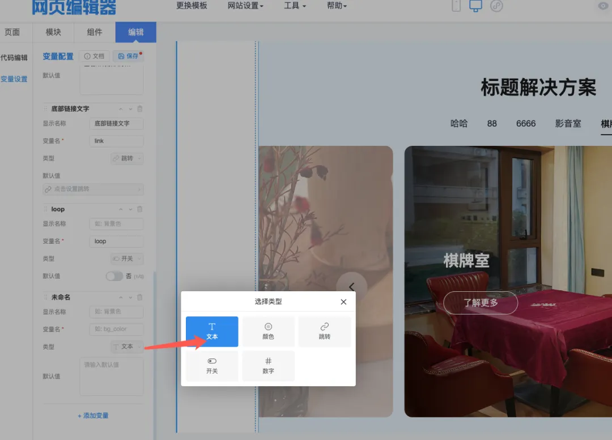Click the 请输入默认值 textarea
Image resolution: width=612 pixels, height=440 pixels.
[x=112, y=377]
